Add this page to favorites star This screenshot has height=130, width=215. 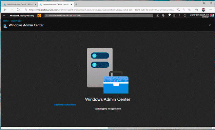[x=189, y=10]
